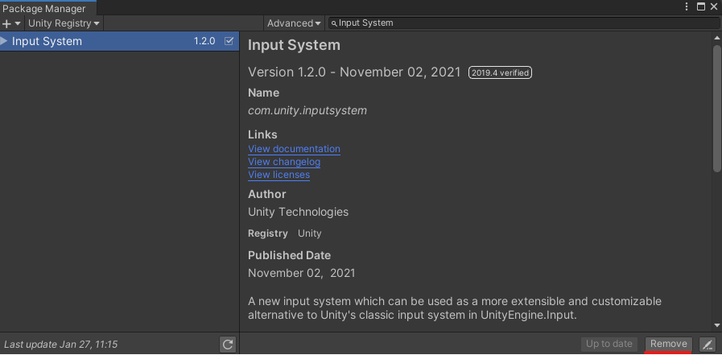722x355 pixels.
Task: Open the View licenses link
Action: click(x=278, y=175)
